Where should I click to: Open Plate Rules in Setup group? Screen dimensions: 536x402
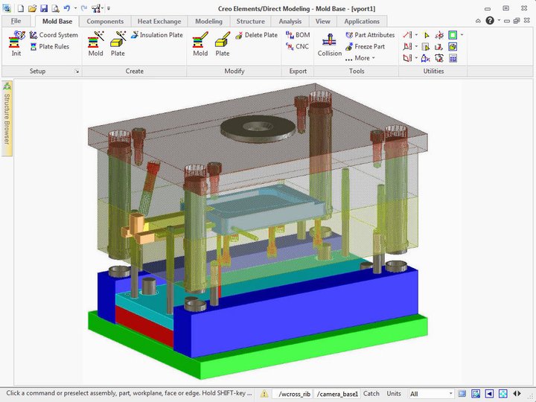50,46
